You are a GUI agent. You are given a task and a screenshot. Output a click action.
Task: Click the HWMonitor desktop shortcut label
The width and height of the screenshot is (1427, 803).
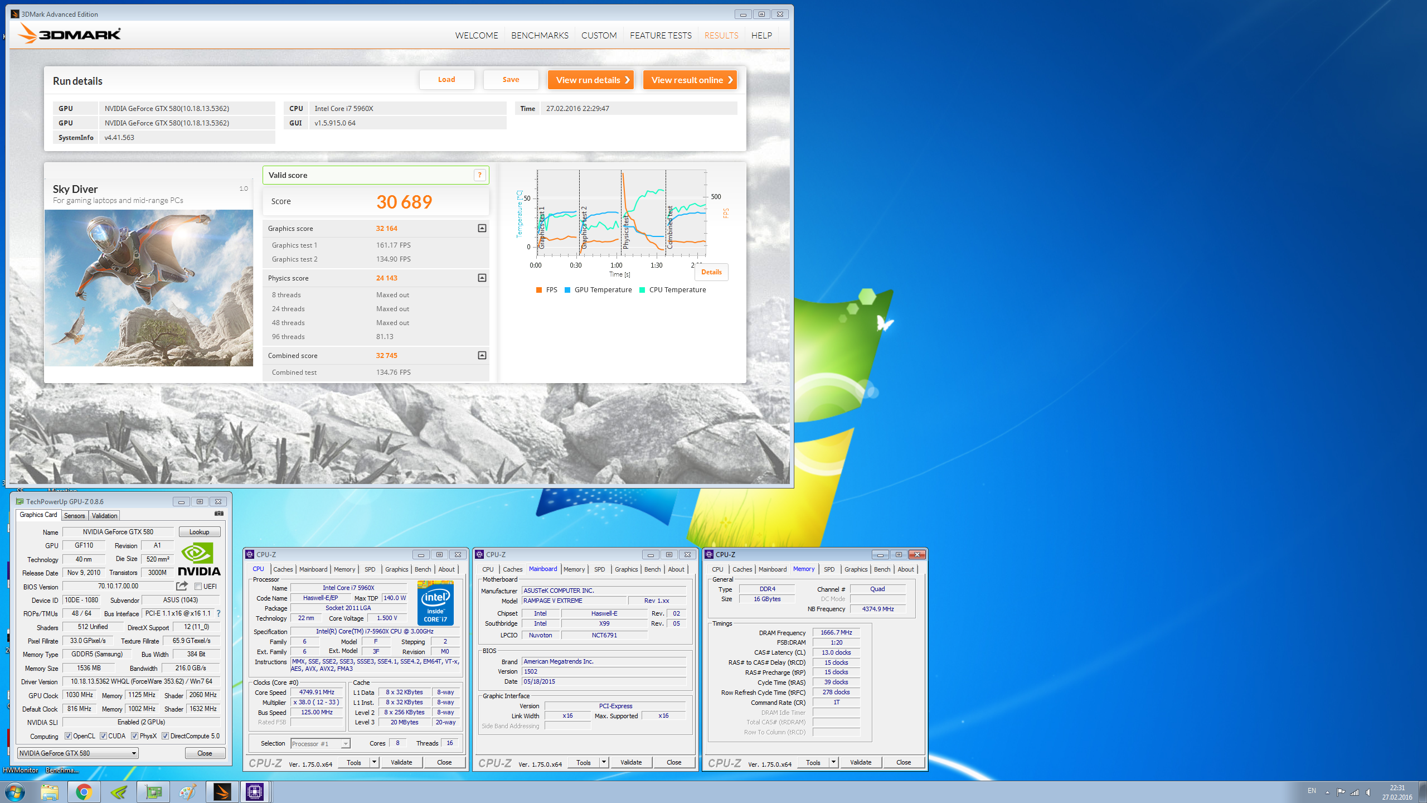pos(21,770)
